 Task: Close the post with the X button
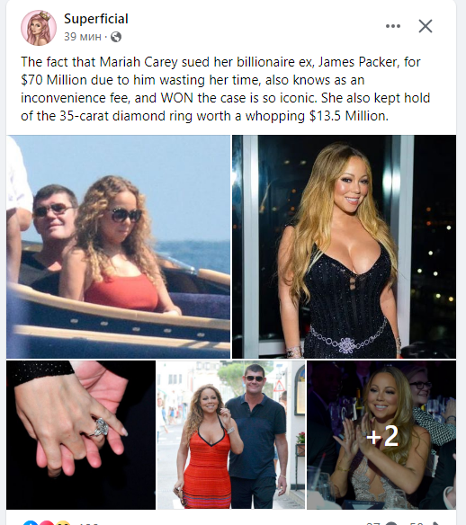pyautogui.click(x=426, y=26)
